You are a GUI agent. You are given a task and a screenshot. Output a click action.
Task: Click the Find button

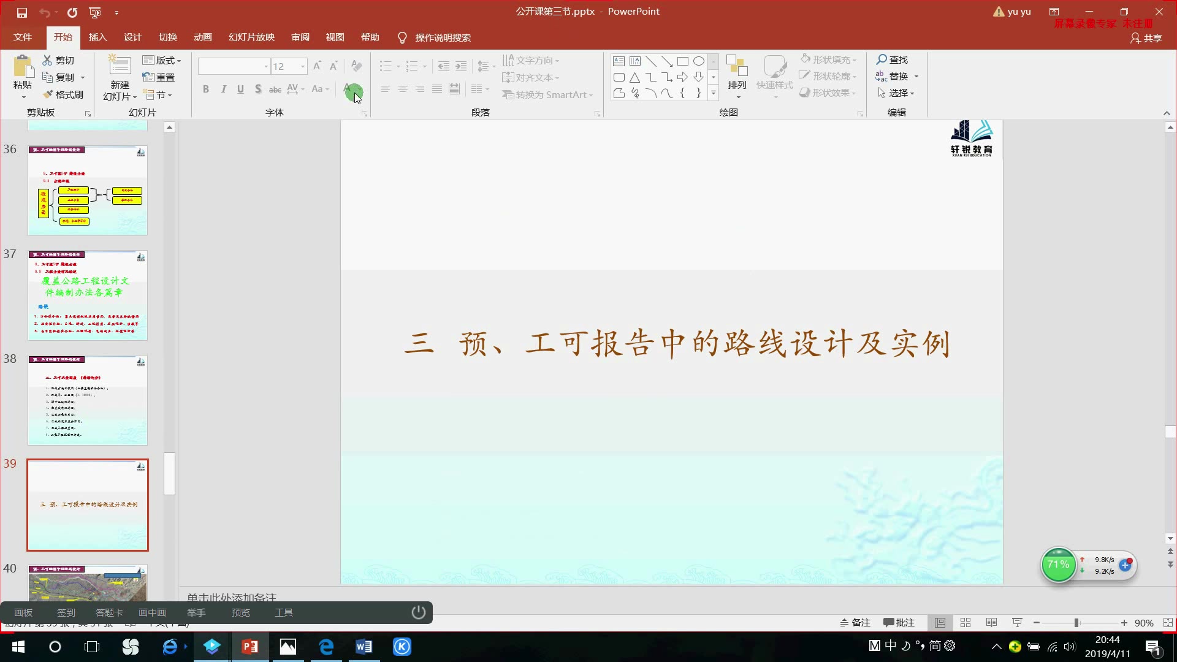[x=893, y=59]
